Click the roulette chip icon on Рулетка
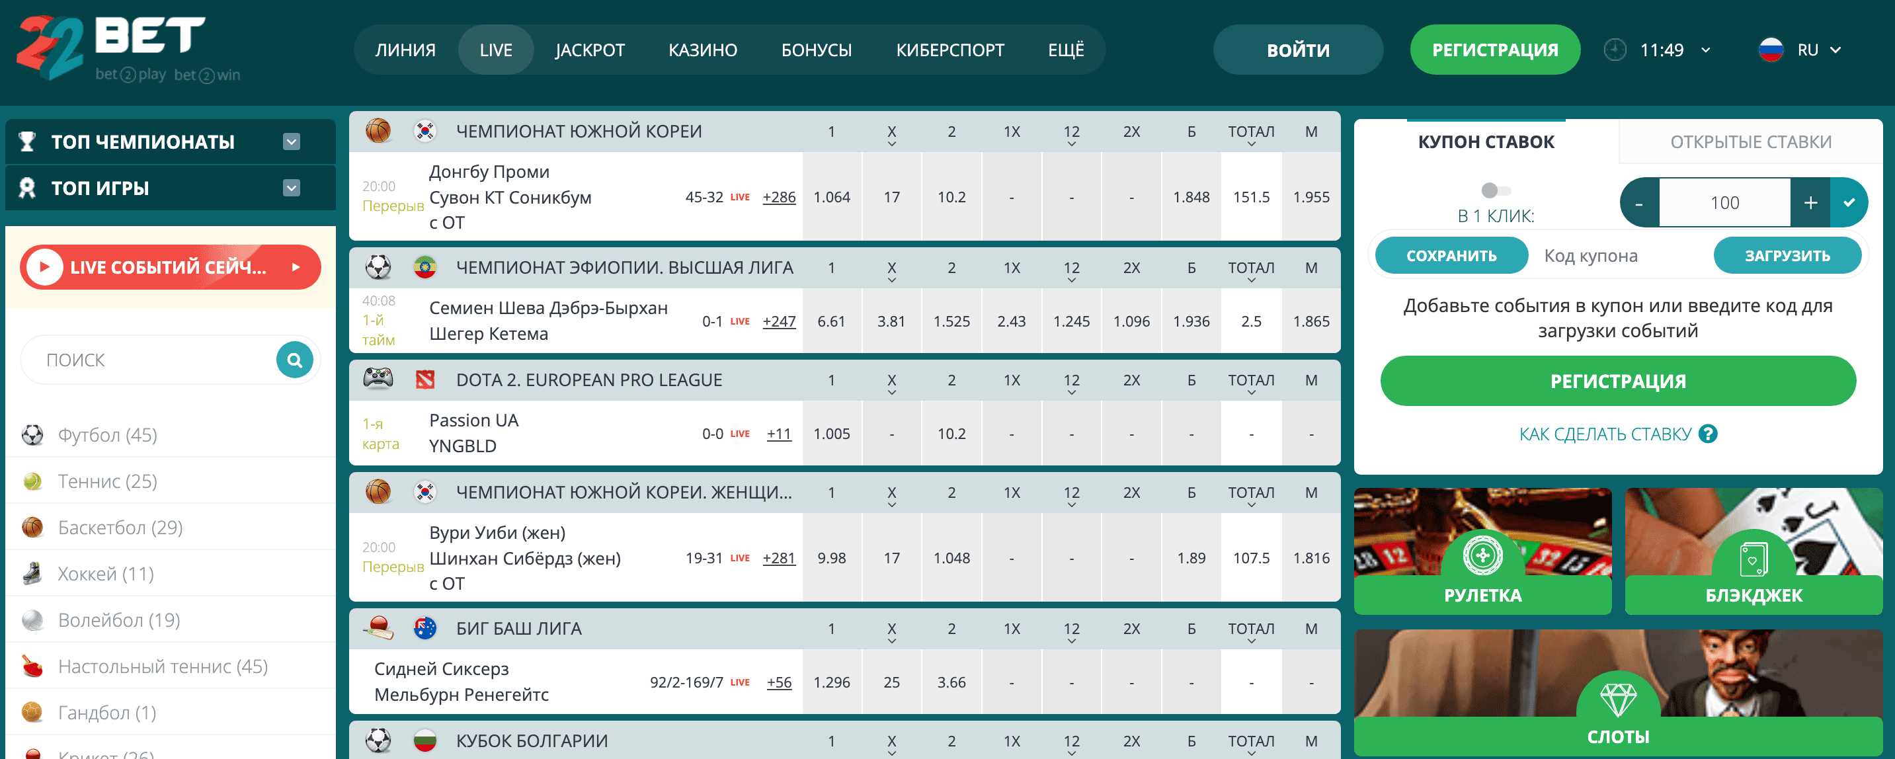This screenshot has width=1895, height=759. [x=1482, y=555]
